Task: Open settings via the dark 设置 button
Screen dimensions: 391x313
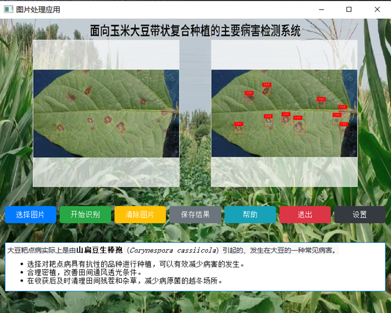Action: click(360, 214)
